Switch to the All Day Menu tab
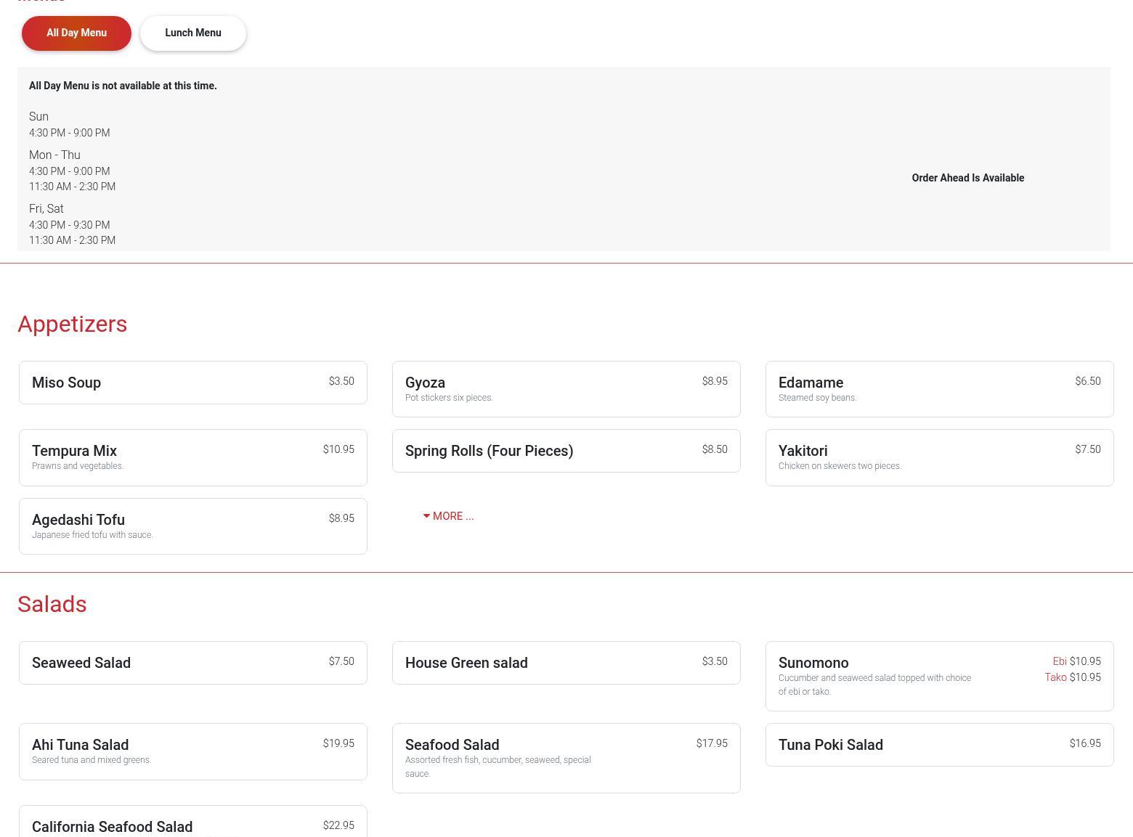Image resolution: width=1133 pixels, height=837 pixels. tap(76, 33)
